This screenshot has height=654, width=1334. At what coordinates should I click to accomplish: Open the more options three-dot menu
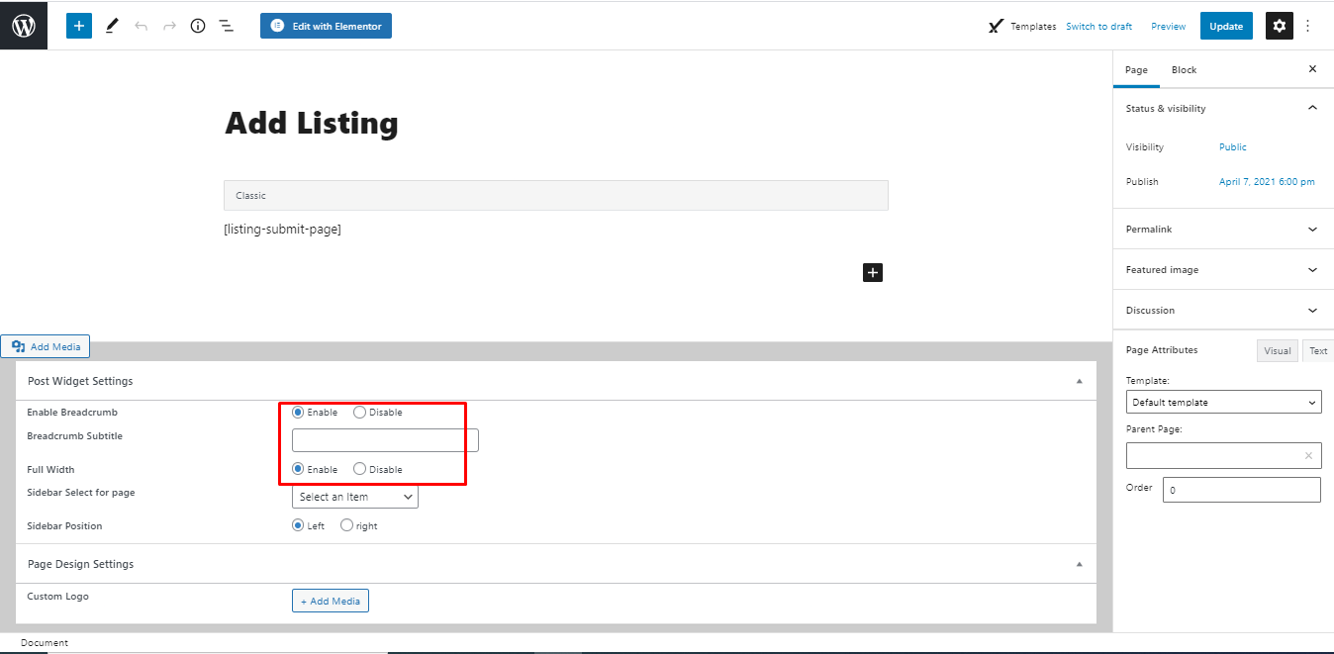[x=1308, y=25]
